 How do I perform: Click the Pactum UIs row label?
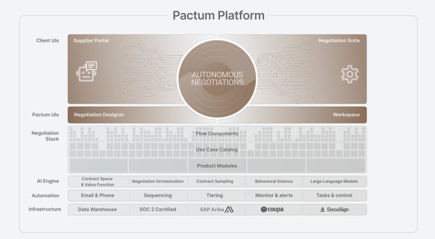(x=45, y=115)
